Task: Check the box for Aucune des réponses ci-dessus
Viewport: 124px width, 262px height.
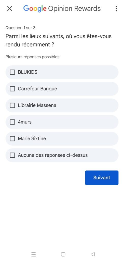Action: coord(12,155)
